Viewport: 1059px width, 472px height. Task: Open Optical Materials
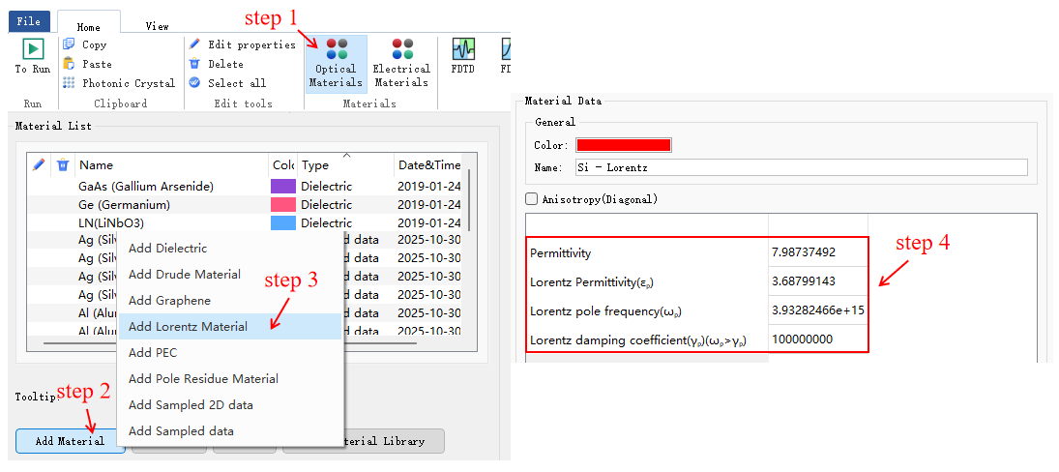(337, 64)
